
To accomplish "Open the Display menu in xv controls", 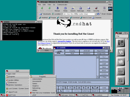I will pos(72,51).
